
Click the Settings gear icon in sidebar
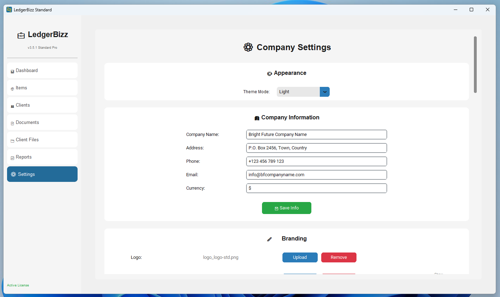pyautogui.click(x=13, y=174)
